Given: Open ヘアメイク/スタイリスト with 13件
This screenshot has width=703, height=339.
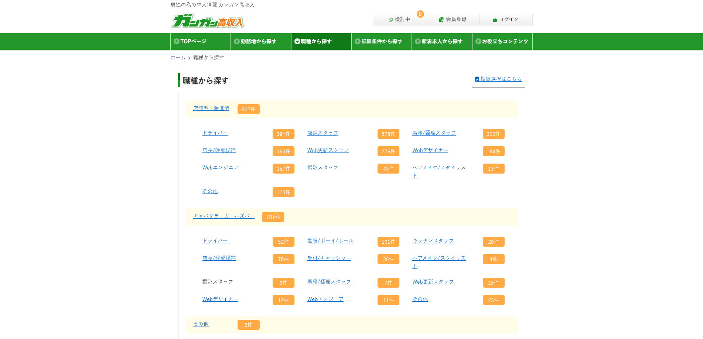Looking at the screenshot, I should (x=439, y=172).
